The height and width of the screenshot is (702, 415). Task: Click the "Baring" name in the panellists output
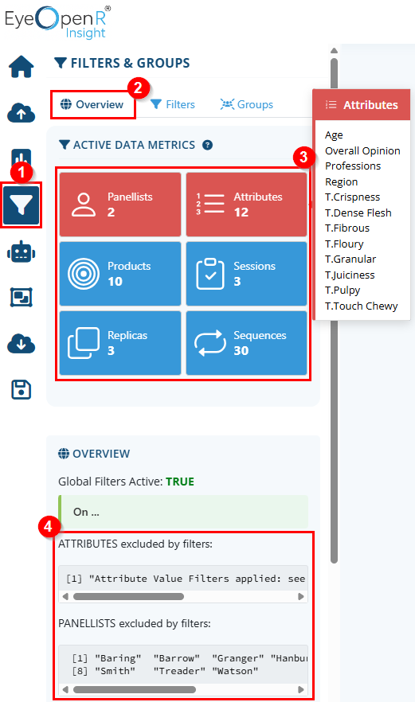coord(118,658)
